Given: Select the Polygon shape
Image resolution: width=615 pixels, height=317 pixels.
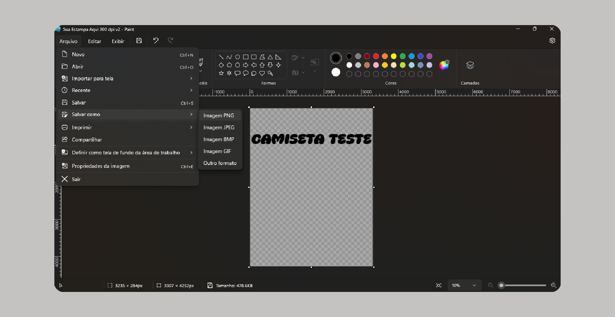Looking at the screenshot, I should (x=262, y=57).
